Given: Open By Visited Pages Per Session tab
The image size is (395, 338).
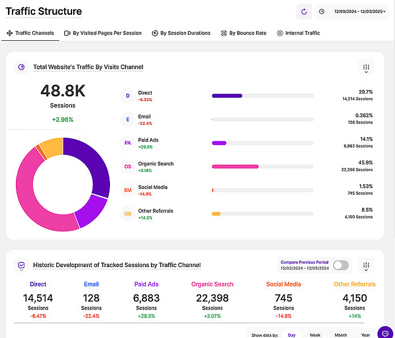Looking at the screenshot, I should point(103,33).
